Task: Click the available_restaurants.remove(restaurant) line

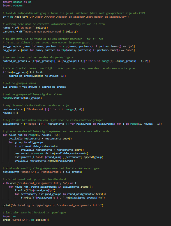Action: pyautogui.click(x=45, y=161)
